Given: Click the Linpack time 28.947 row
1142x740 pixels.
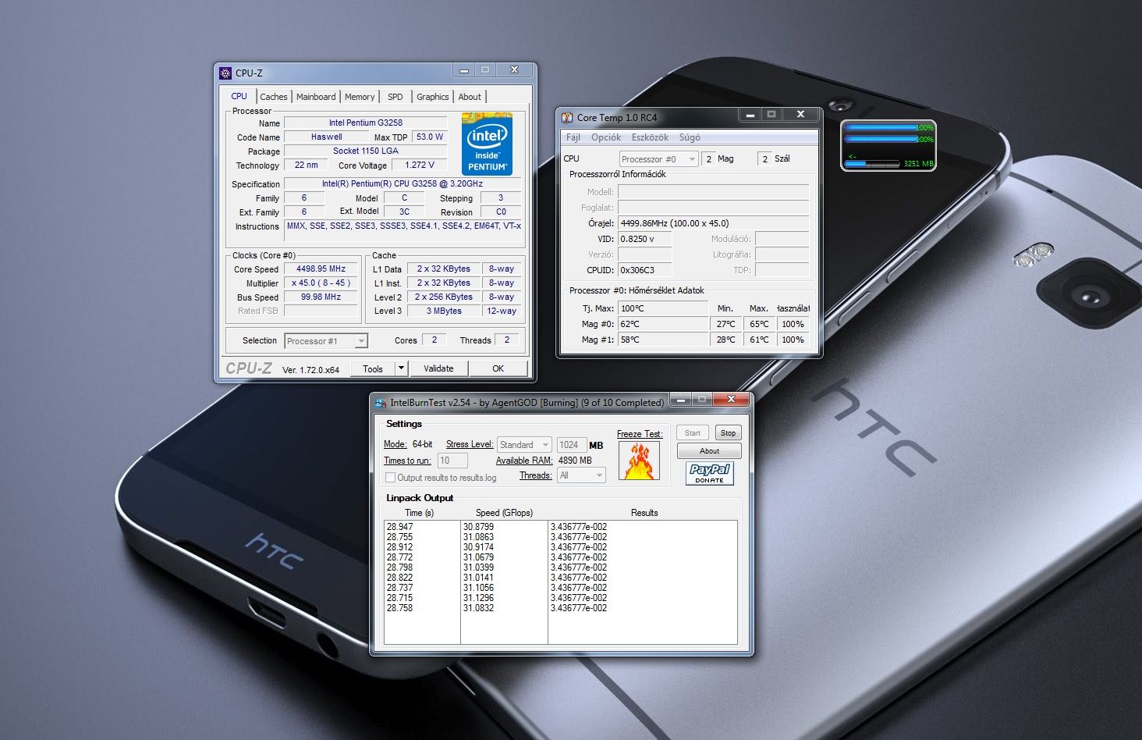Looking at the screenshot, I should [399, 527].
